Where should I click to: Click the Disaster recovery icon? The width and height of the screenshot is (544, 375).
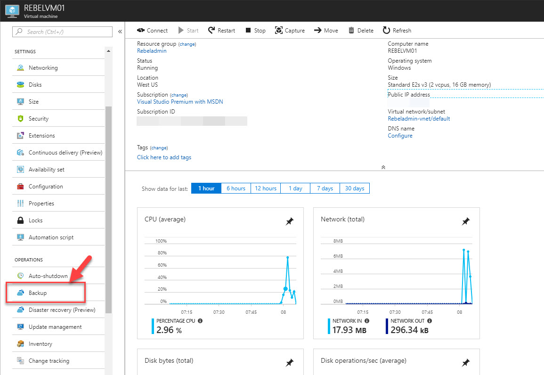[x=20, y=310]
